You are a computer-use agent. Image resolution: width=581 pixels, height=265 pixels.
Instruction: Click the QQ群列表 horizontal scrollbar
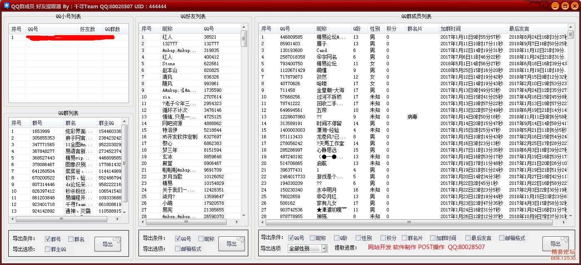click(65, 219)
